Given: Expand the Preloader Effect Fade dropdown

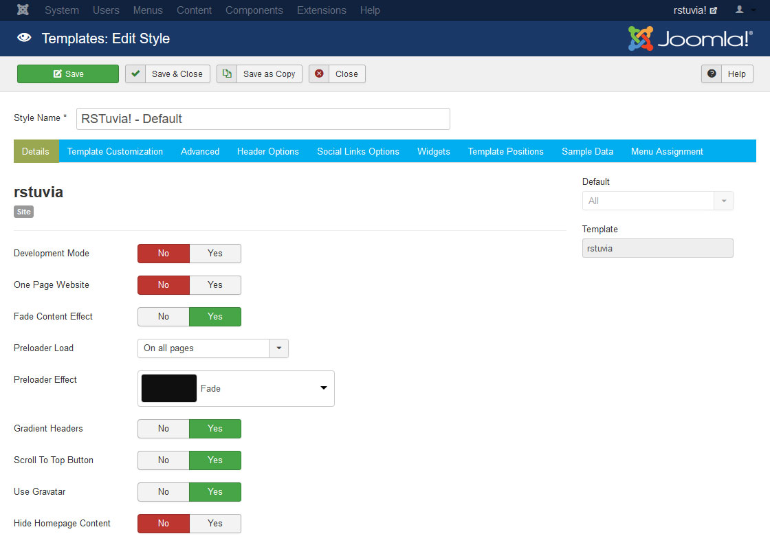Looking at the screenshot, I should 236,388.
